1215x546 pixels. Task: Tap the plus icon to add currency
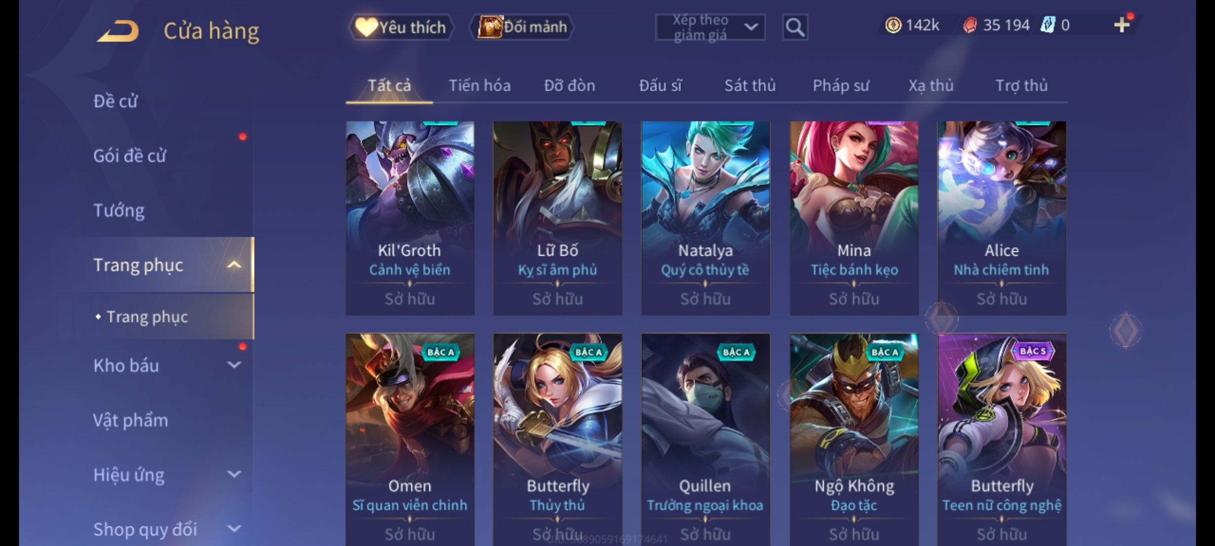point(1122,25)
